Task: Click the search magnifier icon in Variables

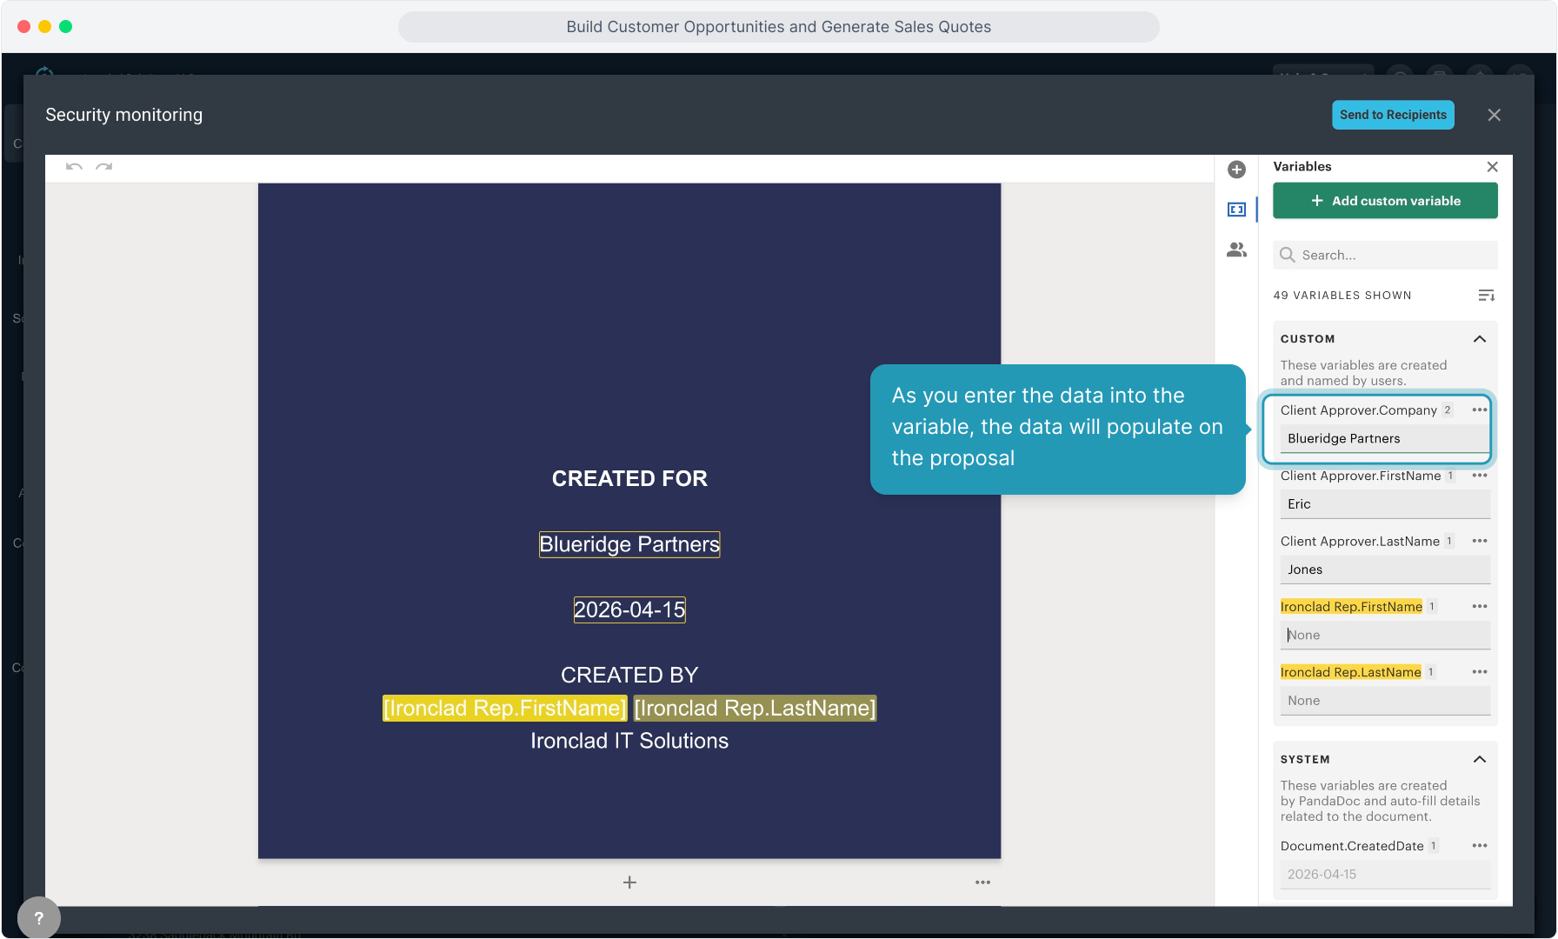Action: coord(1288,255)
